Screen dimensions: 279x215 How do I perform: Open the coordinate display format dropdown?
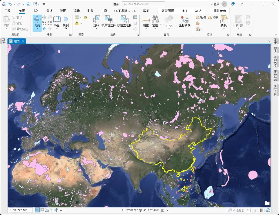coord(167,210)
